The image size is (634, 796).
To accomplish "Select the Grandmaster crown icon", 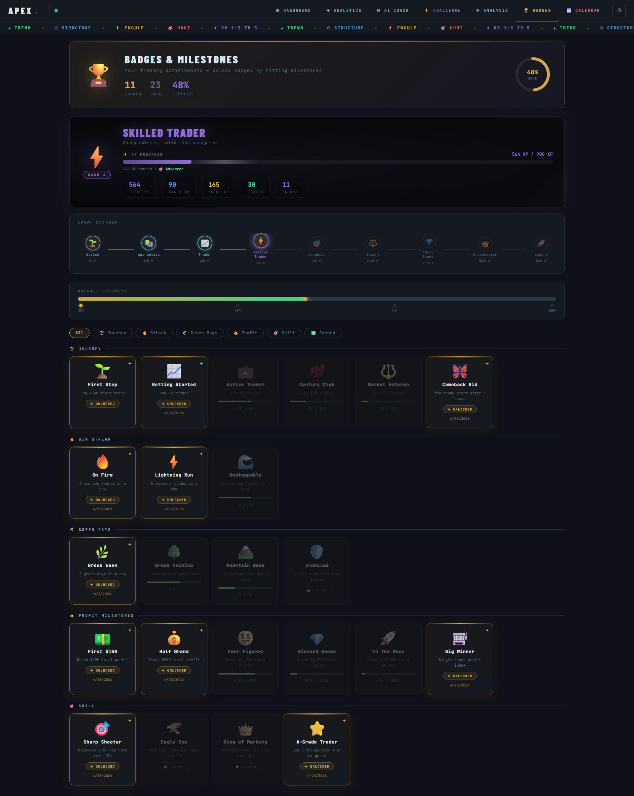I will 485,243.
